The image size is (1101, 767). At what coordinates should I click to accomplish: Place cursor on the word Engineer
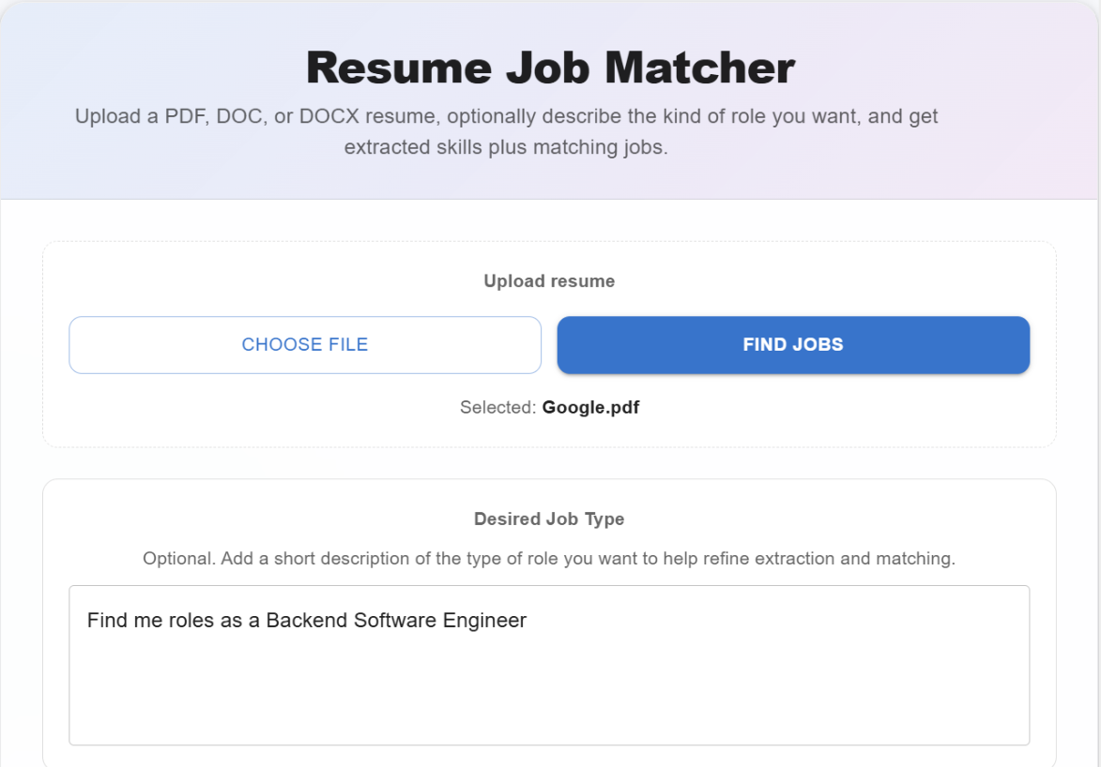click(484, 621)
